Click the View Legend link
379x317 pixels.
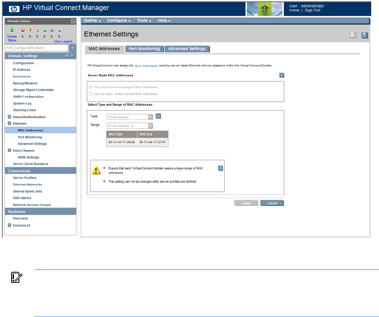pos(65,41)
